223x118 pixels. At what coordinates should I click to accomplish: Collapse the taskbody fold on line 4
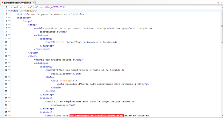(x=9, y=18)
